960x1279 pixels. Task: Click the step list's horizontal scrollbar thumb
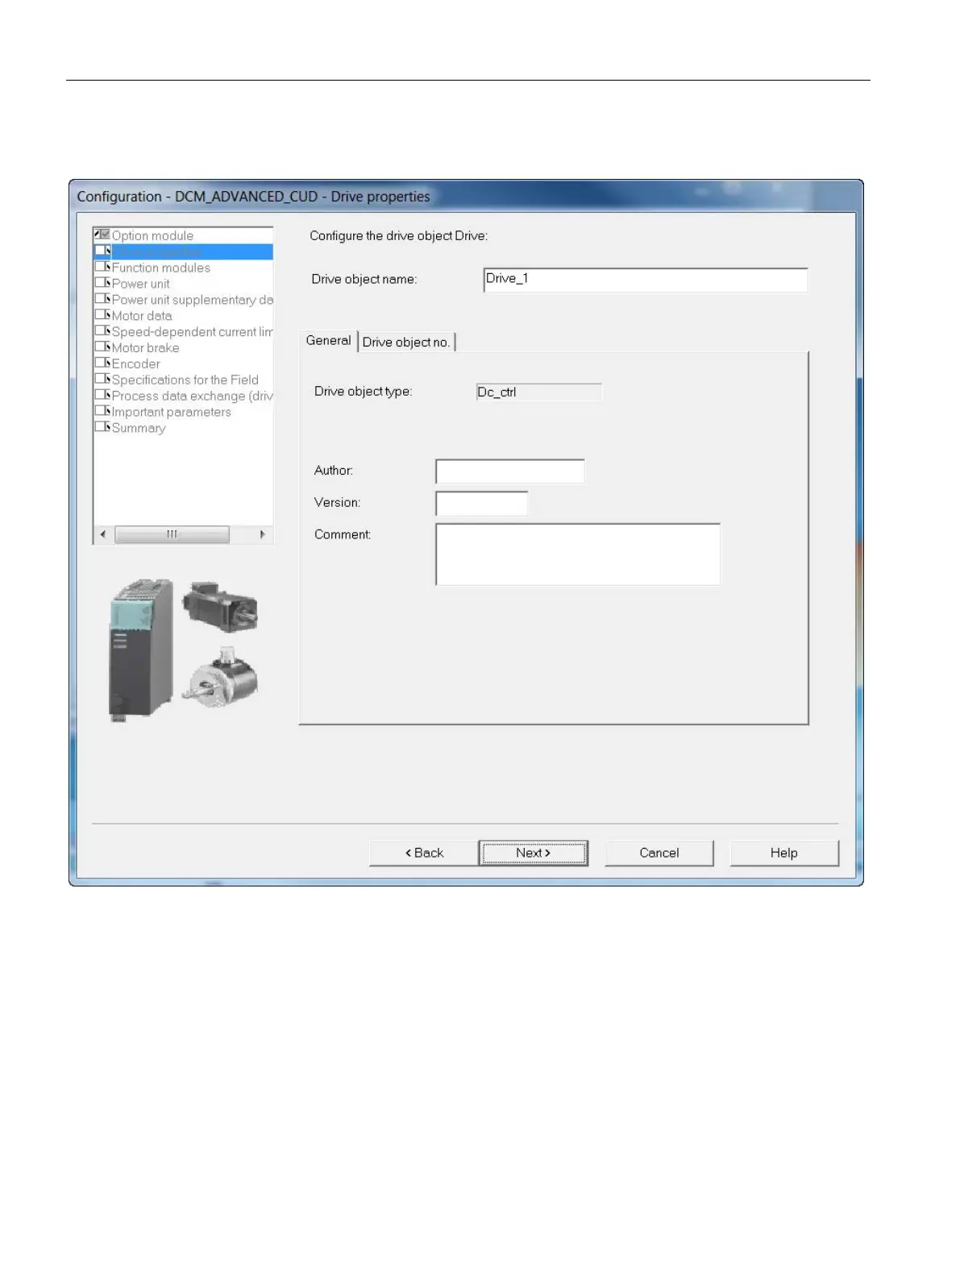pos(172,534)
